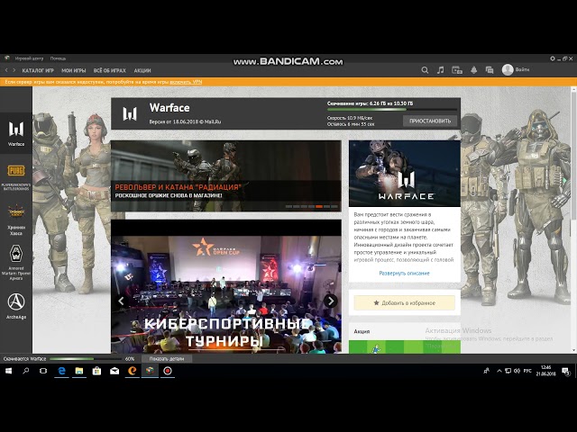Open the Помощь menu
577x432 pixels.
58,58
